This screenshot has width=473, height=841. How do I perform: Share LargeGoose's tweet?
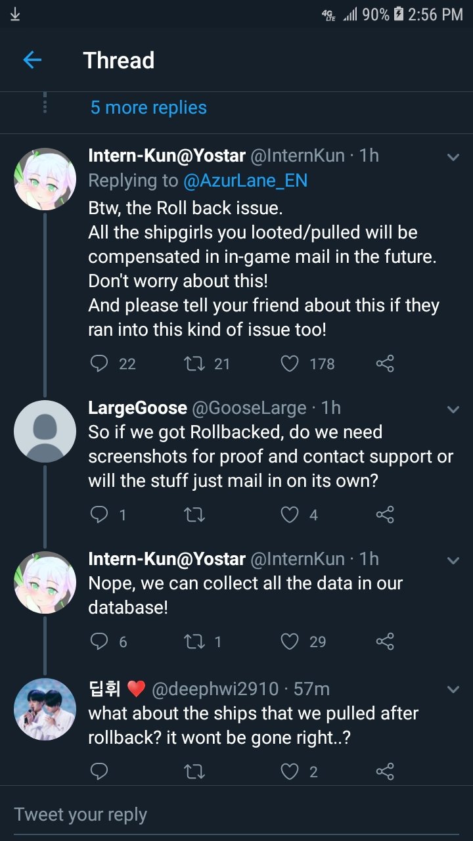coord(385,514)
